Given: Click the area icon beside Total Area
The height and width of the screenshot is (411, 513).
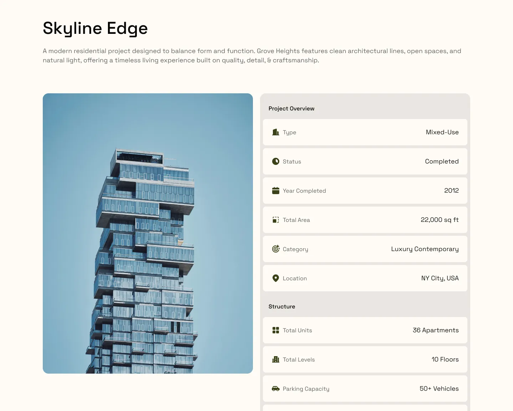Looking at the screenshot, I should click(x=276, y=220).
